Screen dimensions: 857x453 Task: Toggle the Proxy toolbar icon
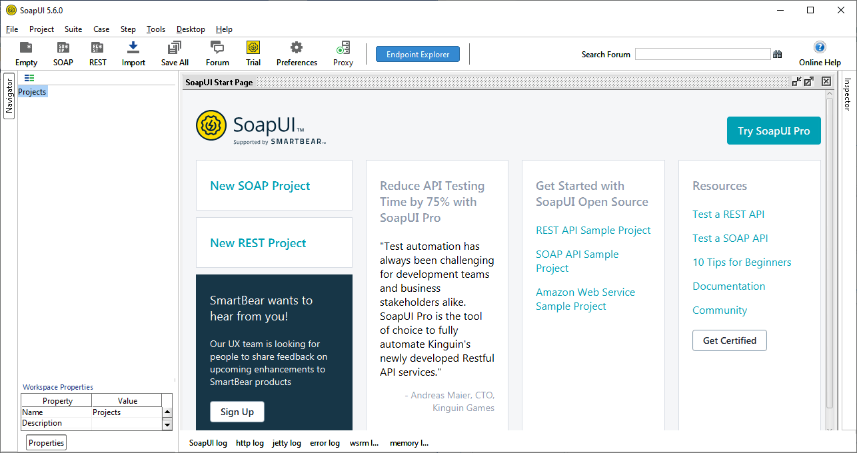(x=343, y=53)
